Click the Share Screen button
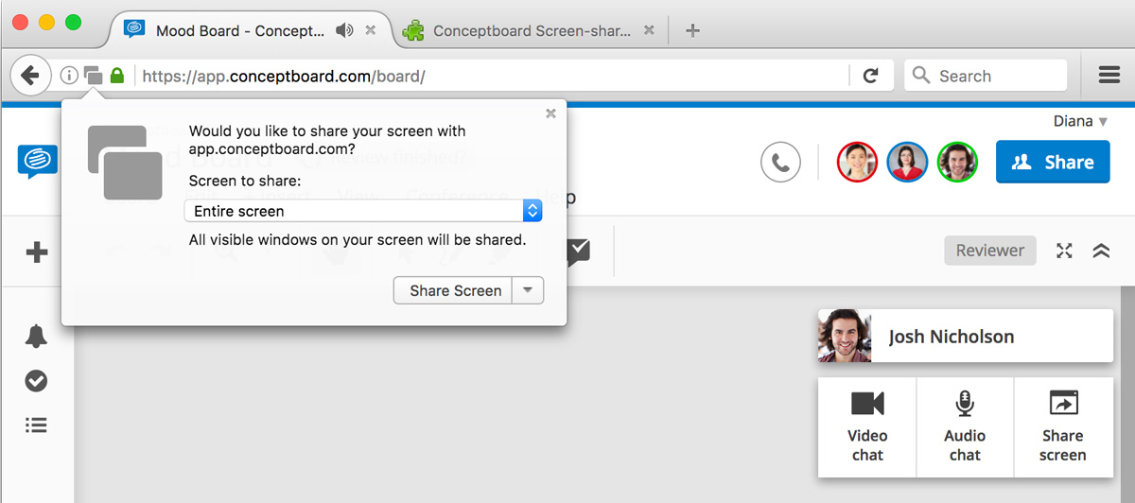Image resolution: width=1135 pixels, height=503 pixels. (453, 290)
